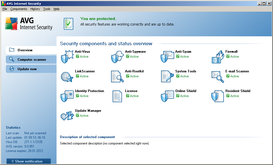273x165 pixels.
Task: Select the Resident Shield icon
Action: click(x=218, y=96)
